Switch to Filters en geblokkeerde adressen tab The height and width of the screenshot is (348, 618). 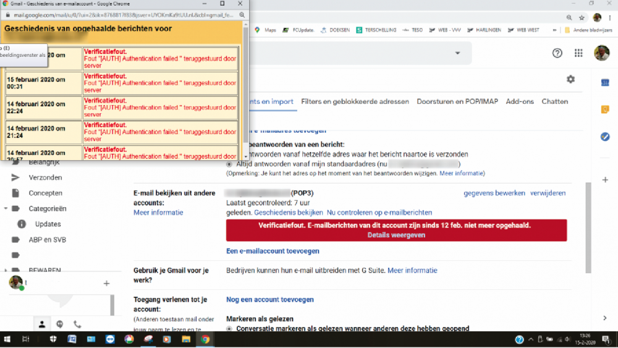pyautogui.click(x=355, y=102)
